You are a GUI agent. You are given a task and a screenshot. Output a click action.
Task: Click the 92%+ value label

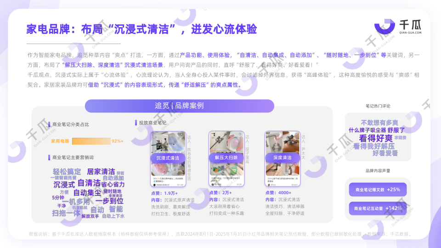click(118, 141)
